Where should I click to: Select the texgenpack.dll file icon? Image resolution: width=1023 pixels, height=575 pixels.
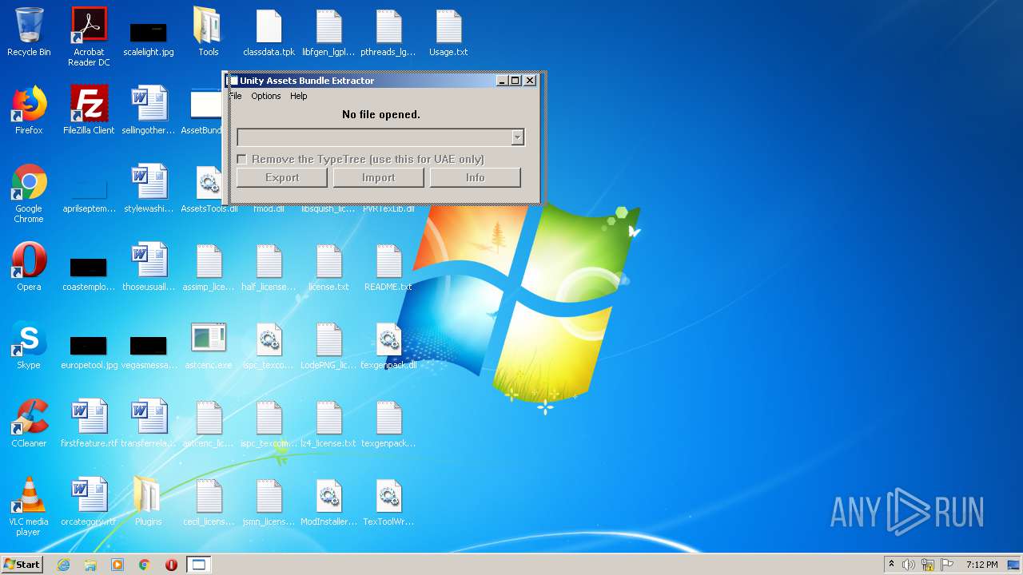[388, 345]
